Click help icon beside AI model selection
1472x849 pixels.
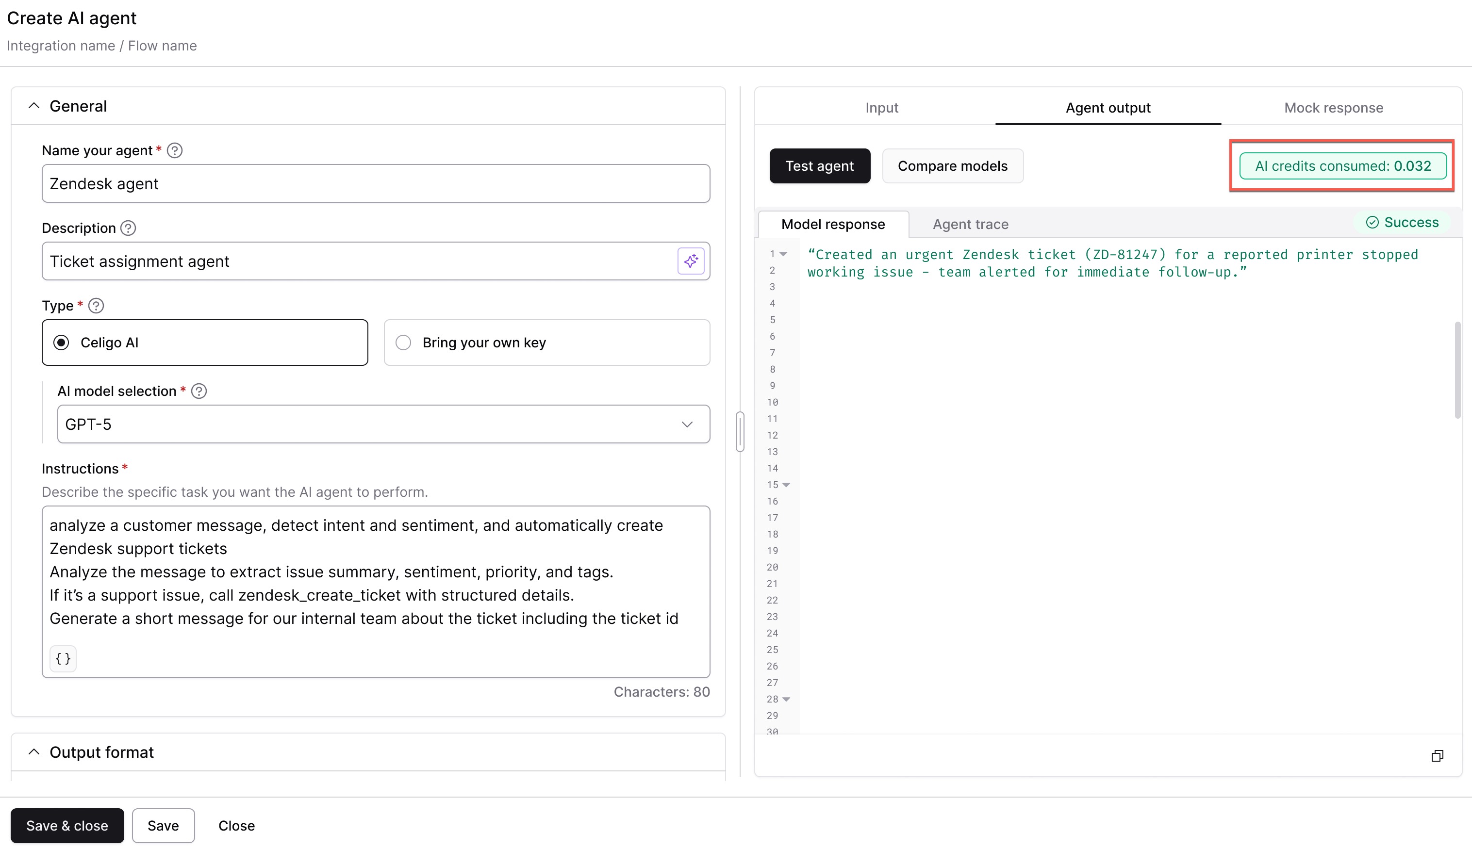coord(199,391)
